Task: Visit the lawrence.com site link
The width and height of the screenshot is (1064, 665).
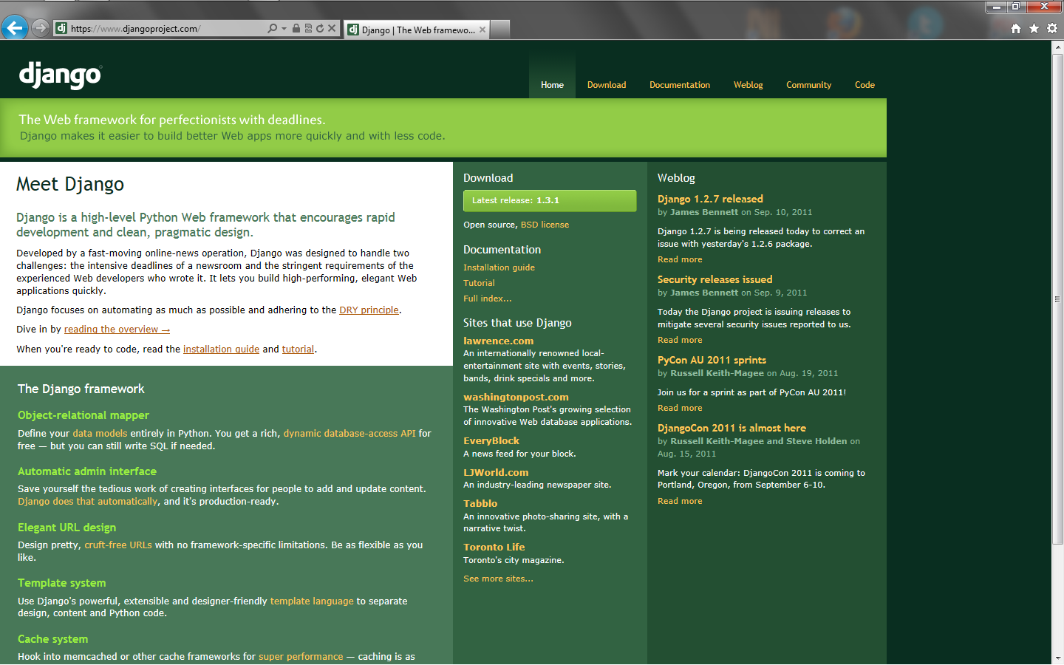Action: pos(498,341)
